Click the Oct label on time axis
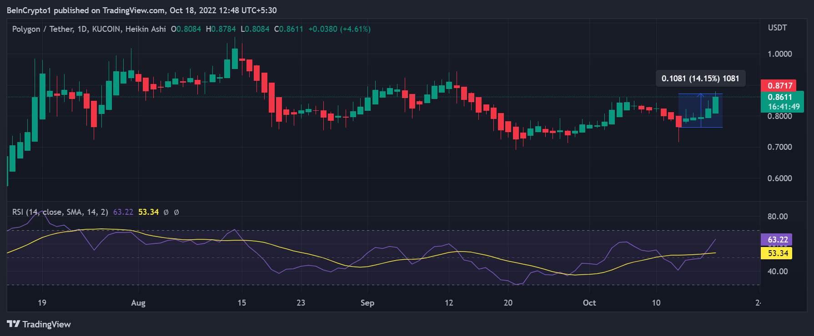 point(589,303)
